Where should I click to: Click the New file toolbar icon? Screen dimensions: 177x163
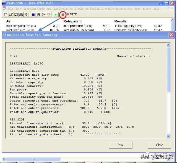(6, 14)
